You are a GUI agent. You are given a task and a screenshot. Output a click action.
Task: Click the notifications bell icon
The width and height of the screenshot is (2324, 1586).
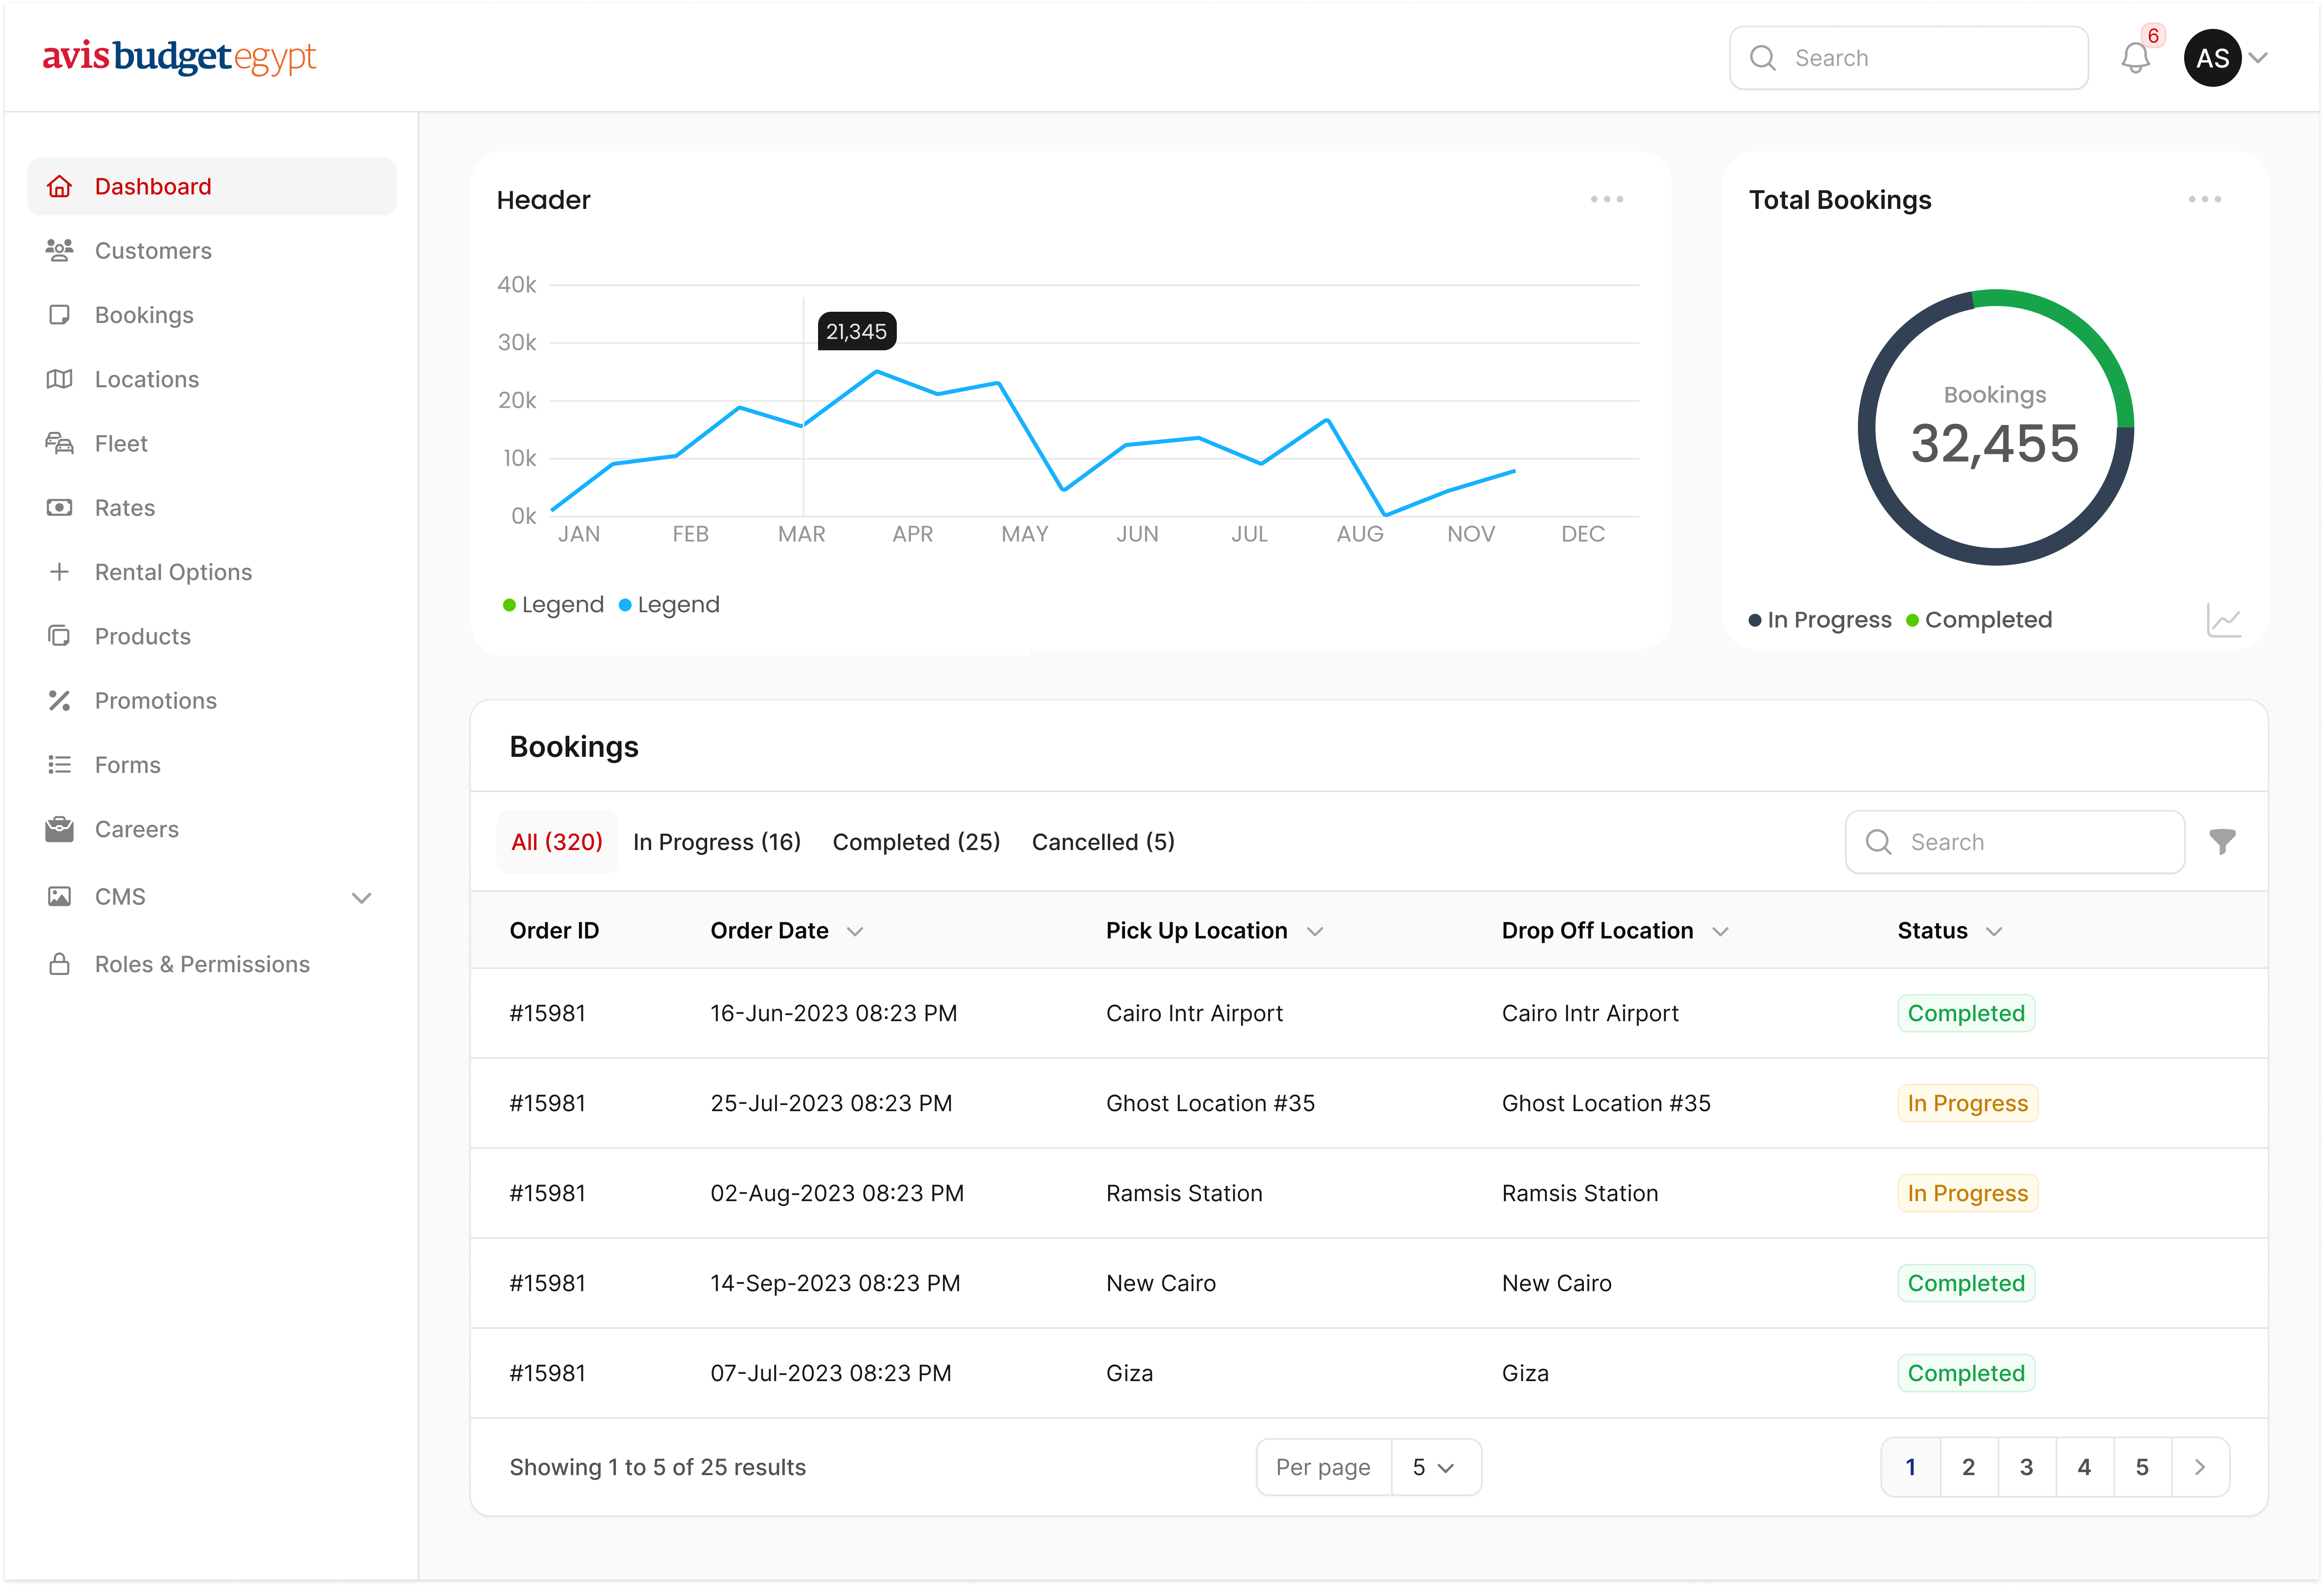[2135, 58]
